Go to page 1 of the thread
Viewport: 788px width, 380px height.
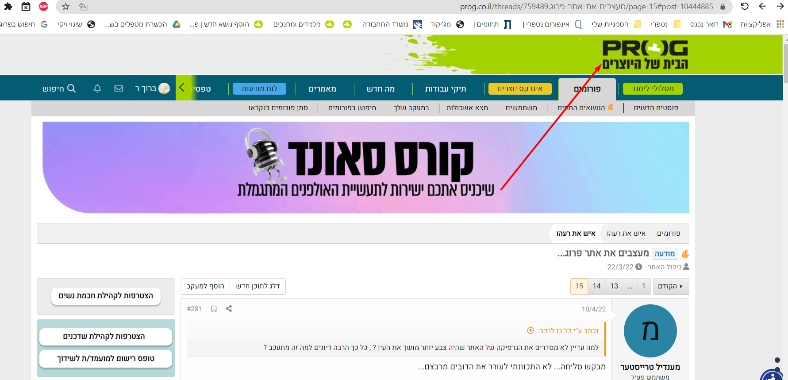click(x=644, y=286)
